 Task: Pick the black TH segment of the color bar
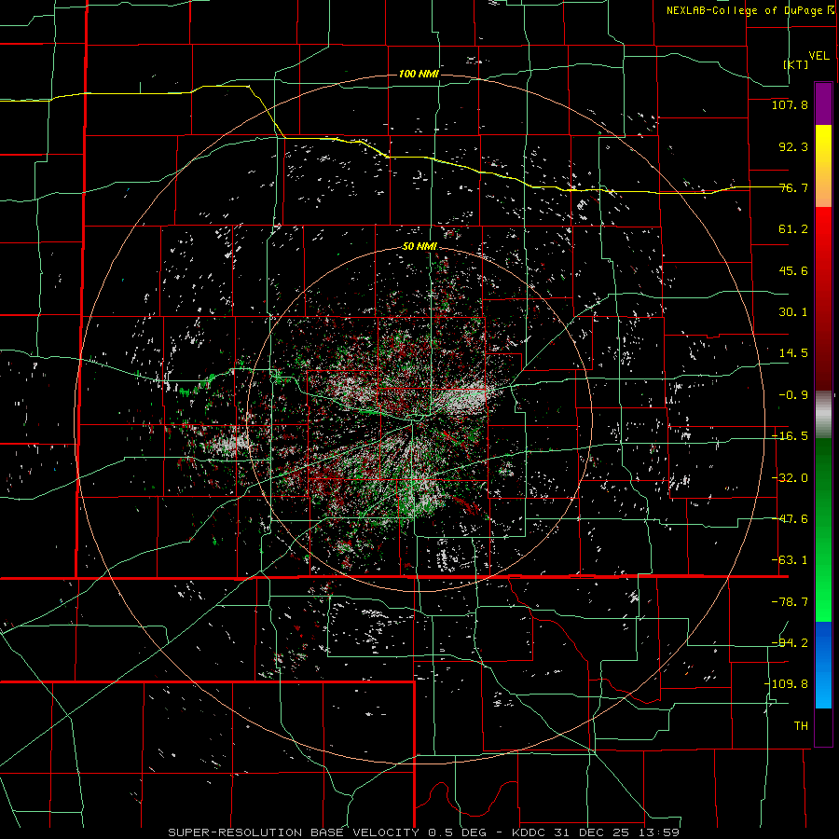tap(823, 726)
